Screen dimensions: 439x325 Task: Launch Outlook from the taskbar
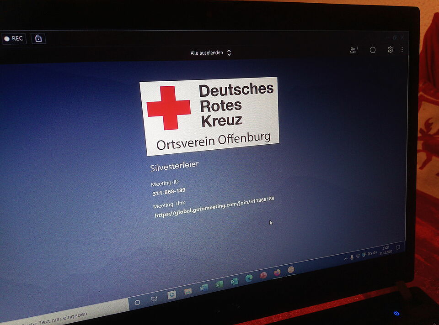point(234,281)
